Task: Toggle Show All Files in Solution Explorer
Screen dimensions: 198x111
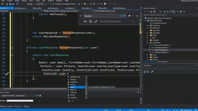Action: click(x=174, y=12)
